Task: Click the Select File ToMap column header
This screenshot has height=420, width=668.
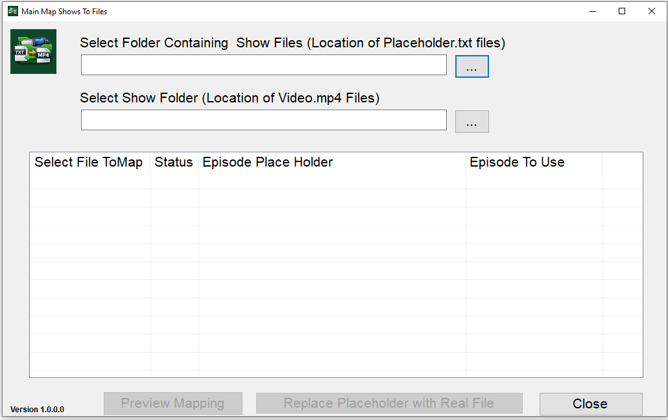Action: (x=89, y=162)
